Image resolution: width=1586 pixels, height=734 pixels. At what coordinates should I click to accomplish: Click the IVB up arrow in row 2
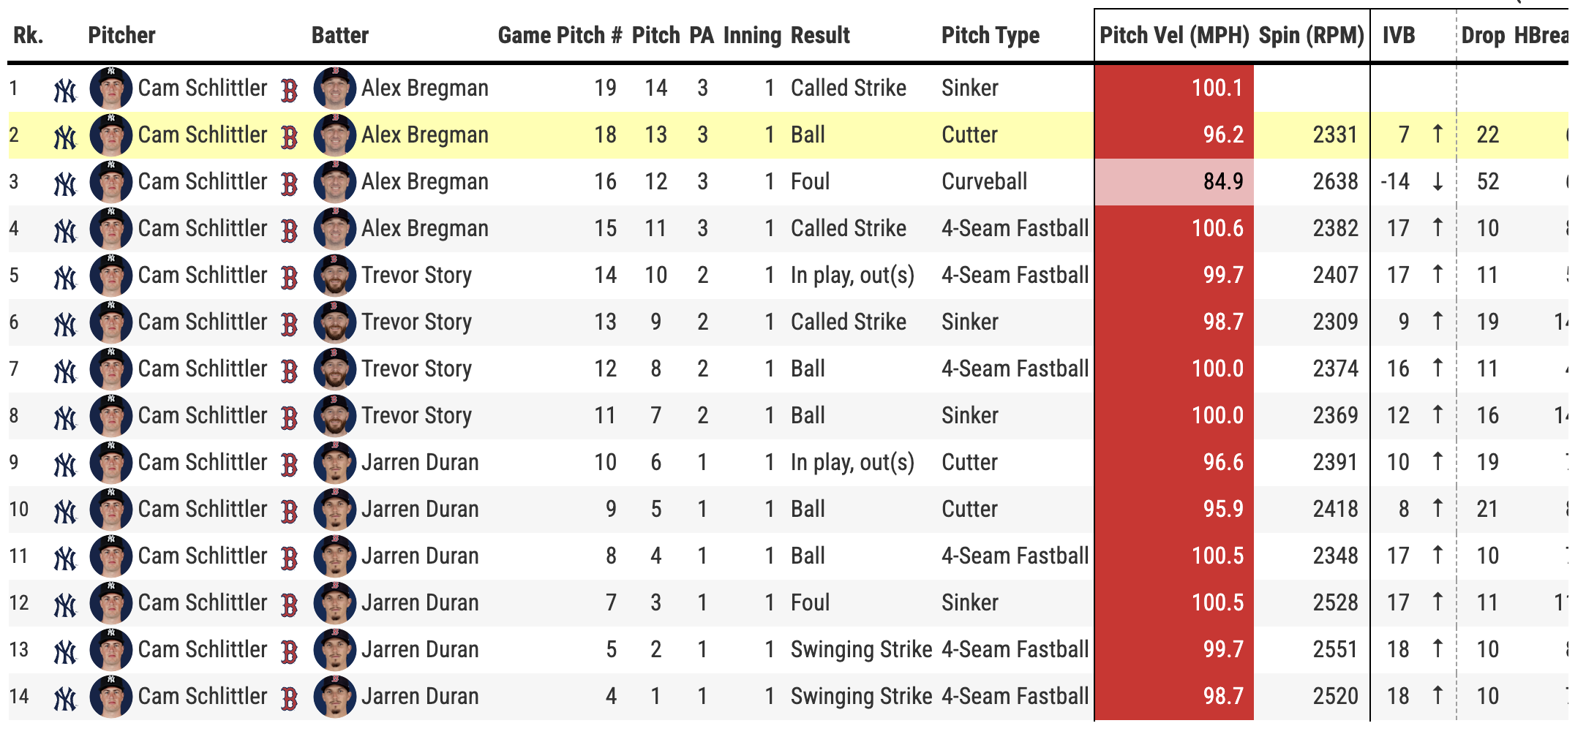tap(1437, 135)
